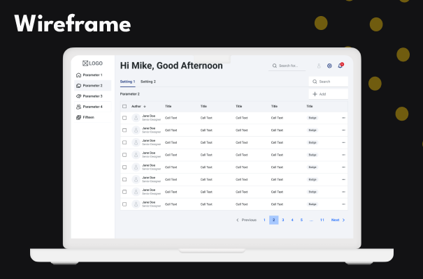This screenshot has width=423, height=279.
Task: Click the home icon beside Parameter 1
Action: pyautogui.click(x=78, y=75)
